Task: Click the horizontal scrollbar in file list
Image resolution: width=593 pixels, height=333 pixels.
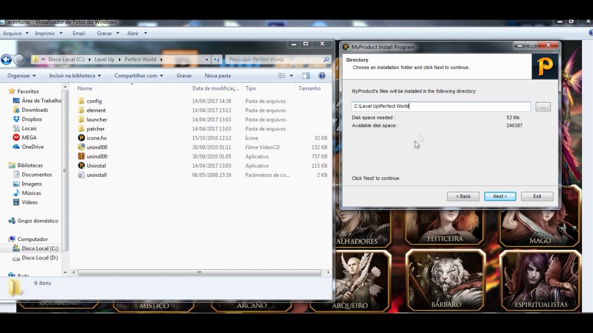Action: point(199,272)
